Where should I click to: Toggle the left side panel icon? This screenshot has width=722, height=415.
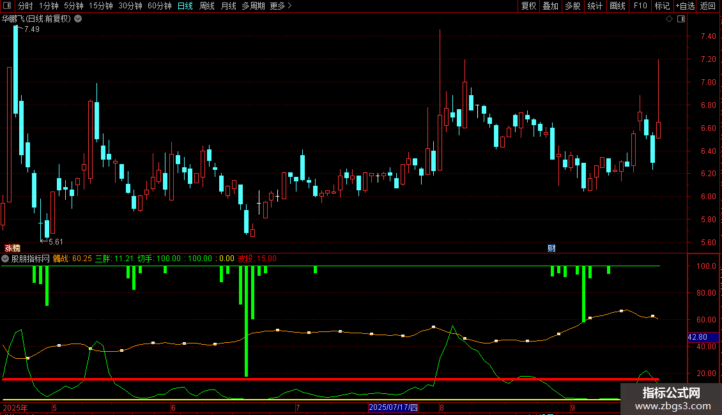coord(6,6)
